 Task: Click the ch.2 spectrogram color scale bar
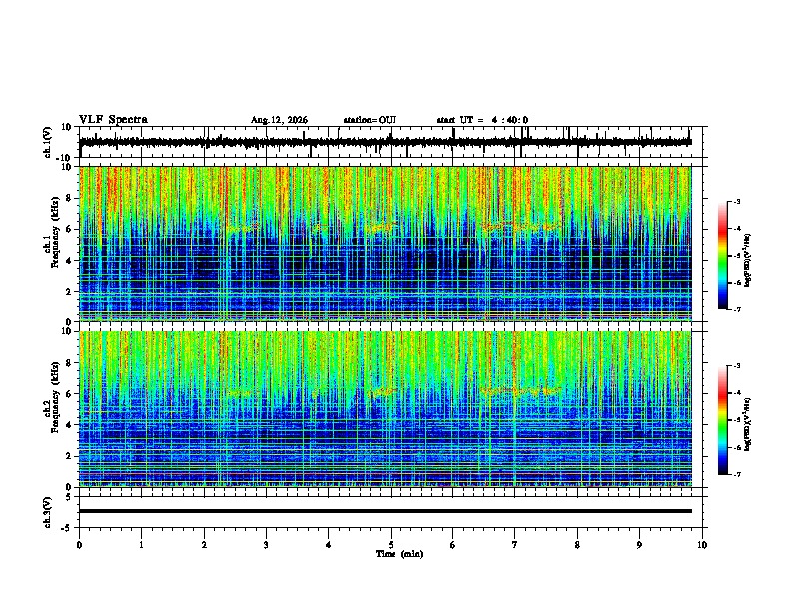(x=723, y=420)
